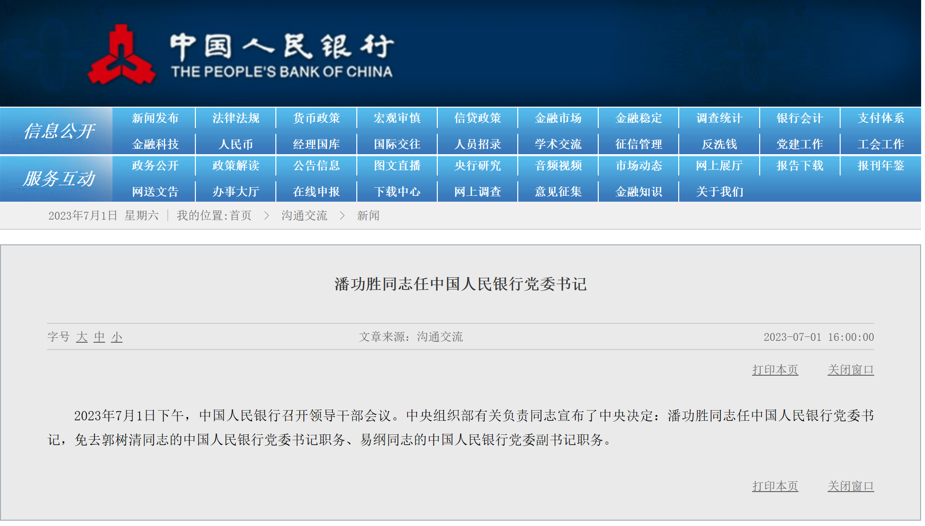Select 银行会计 in the nav bar
Image resolution: width=925 pixels, height=526 pixels.
pyautogui.click(x=800, y=118)
